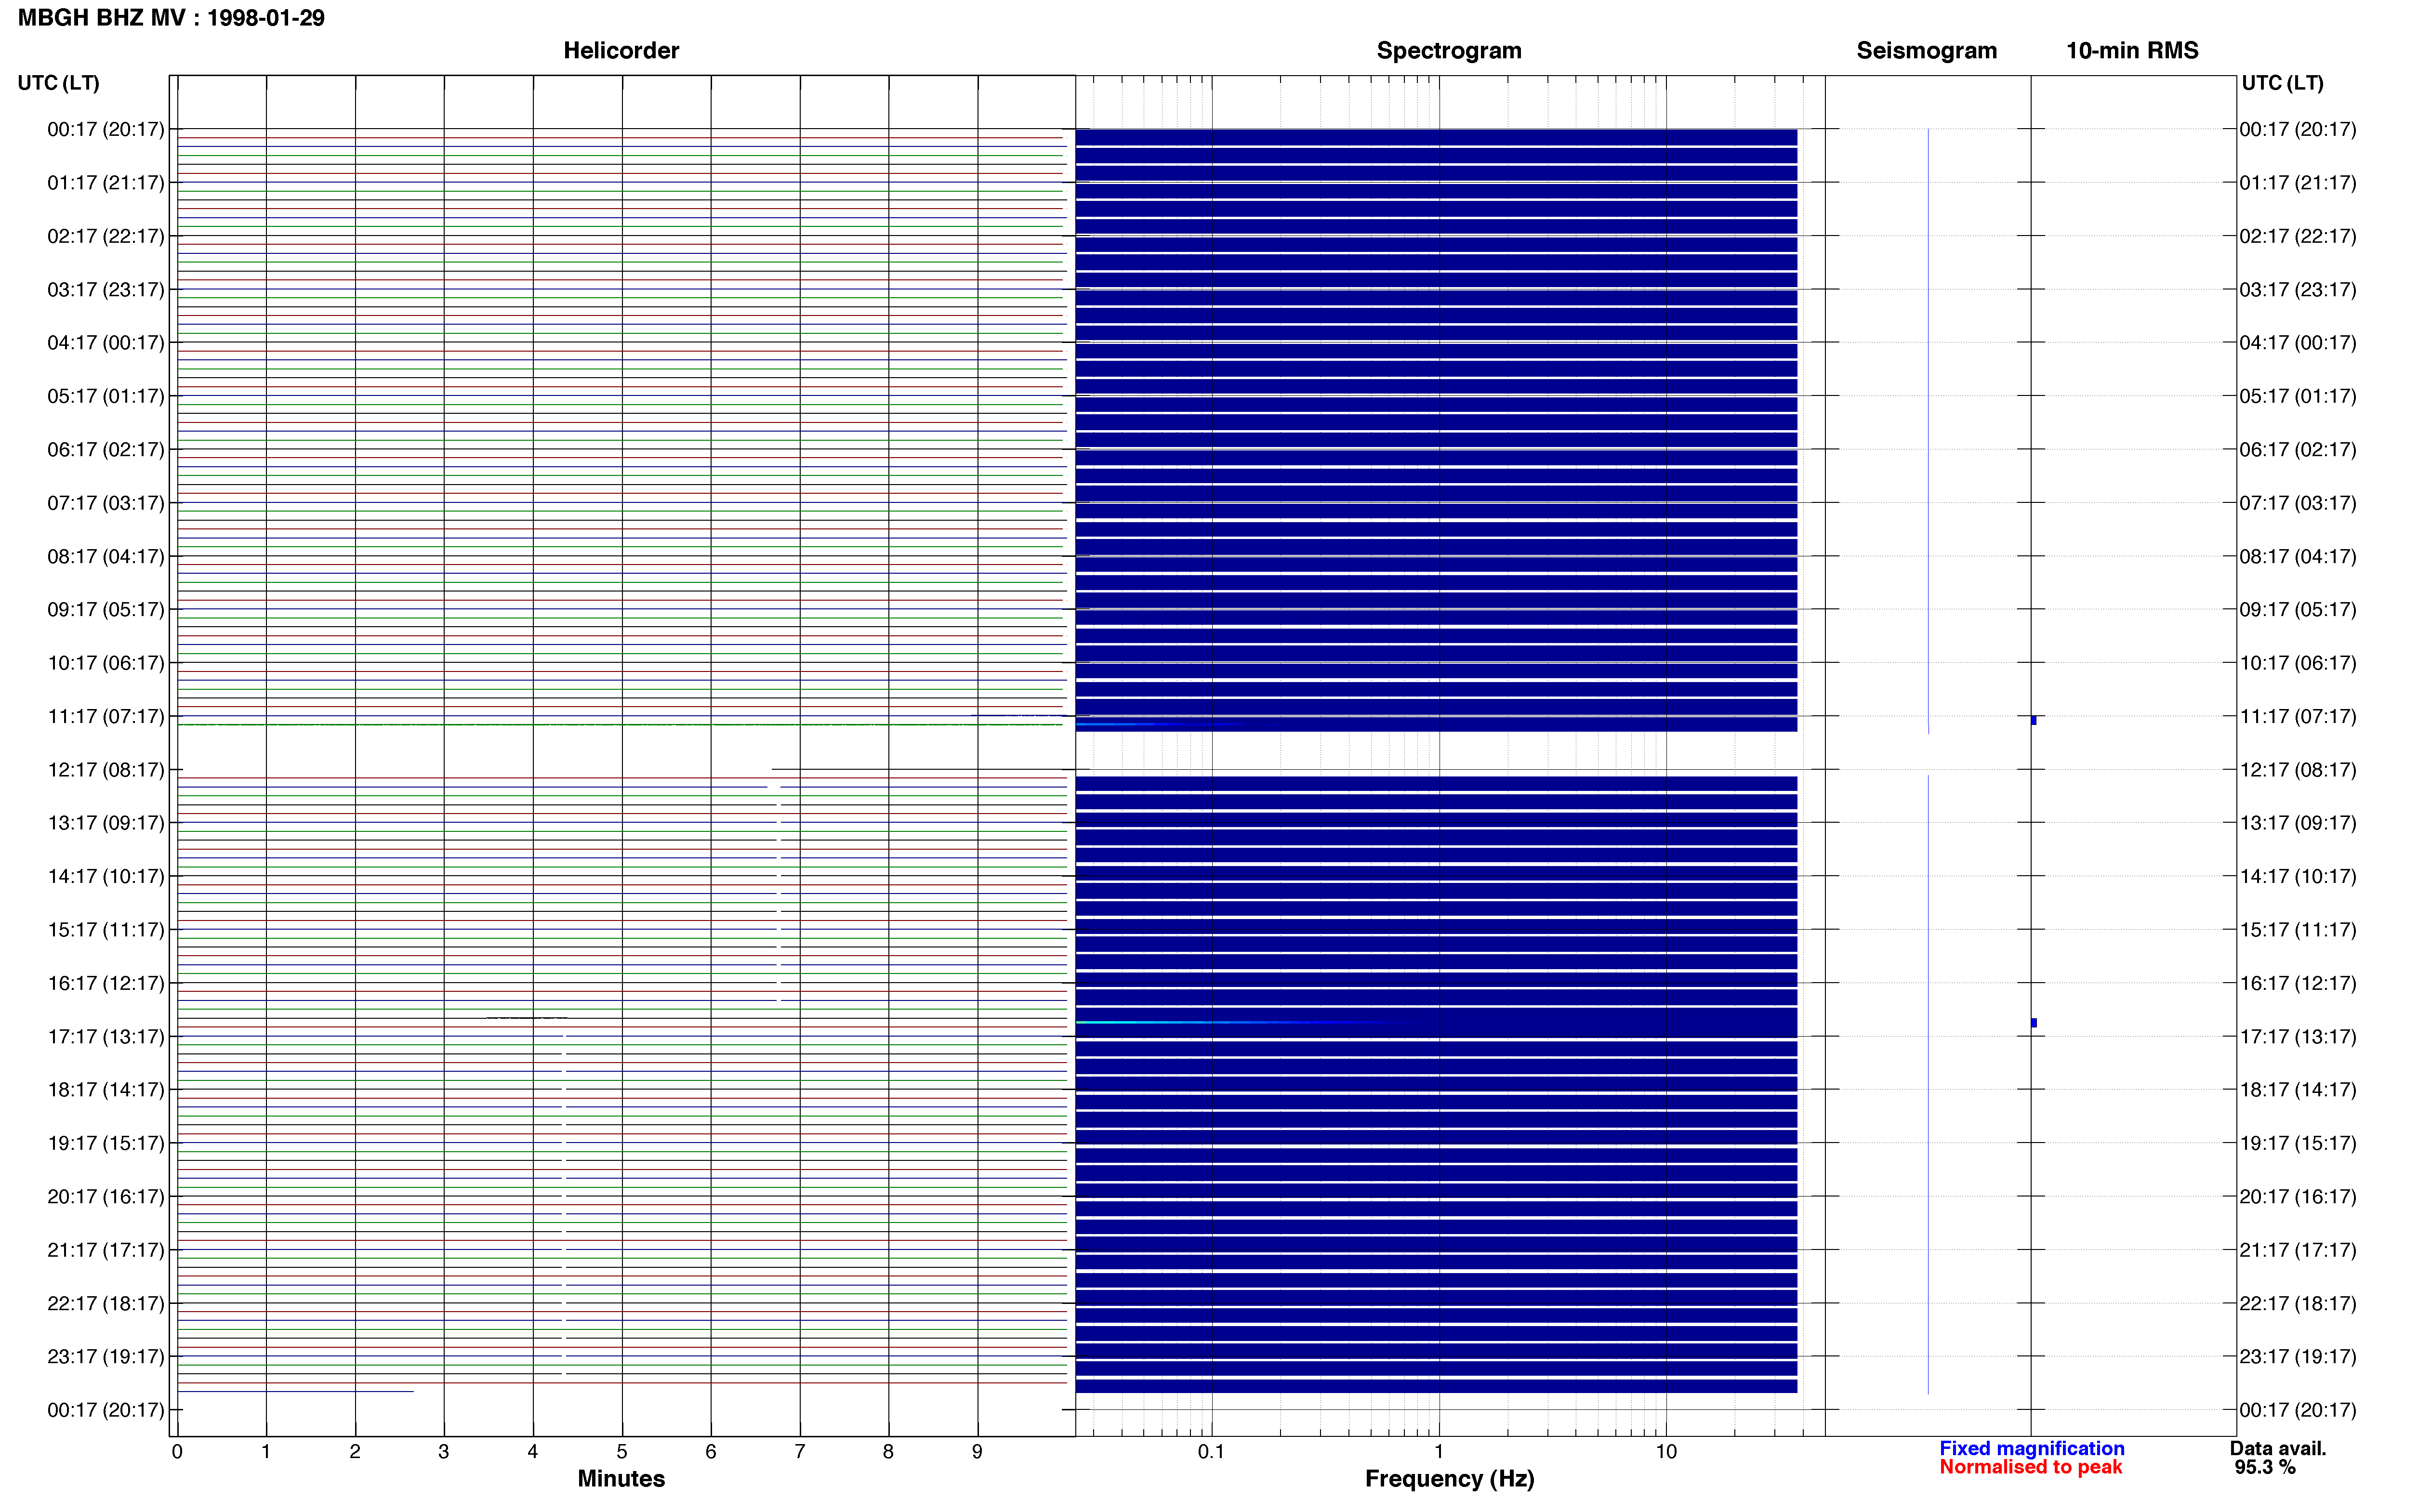Select the Helicorder panel heading

[x=621, y=51]
